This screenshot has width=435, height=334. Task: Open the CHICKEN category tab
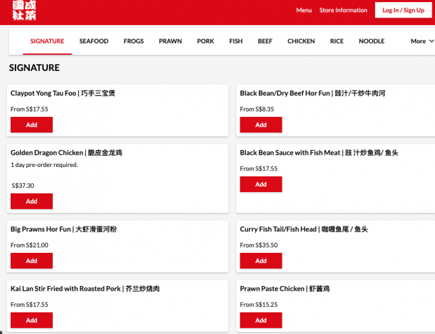[301, 41]
